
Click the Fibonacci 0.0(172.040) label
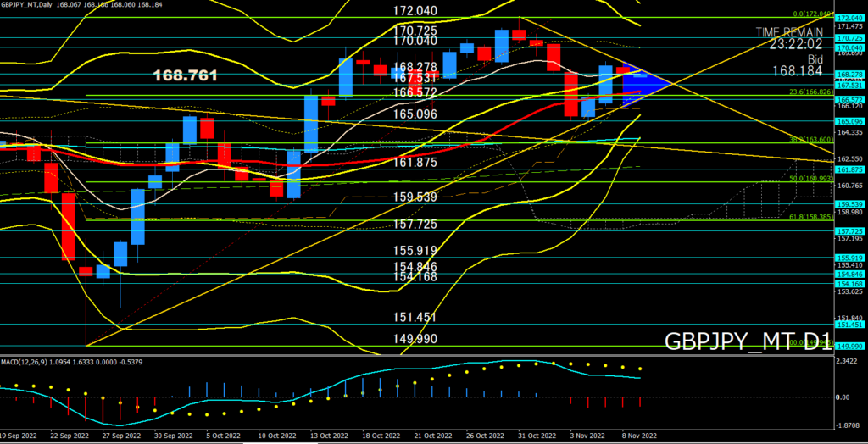tap(813, 14)
